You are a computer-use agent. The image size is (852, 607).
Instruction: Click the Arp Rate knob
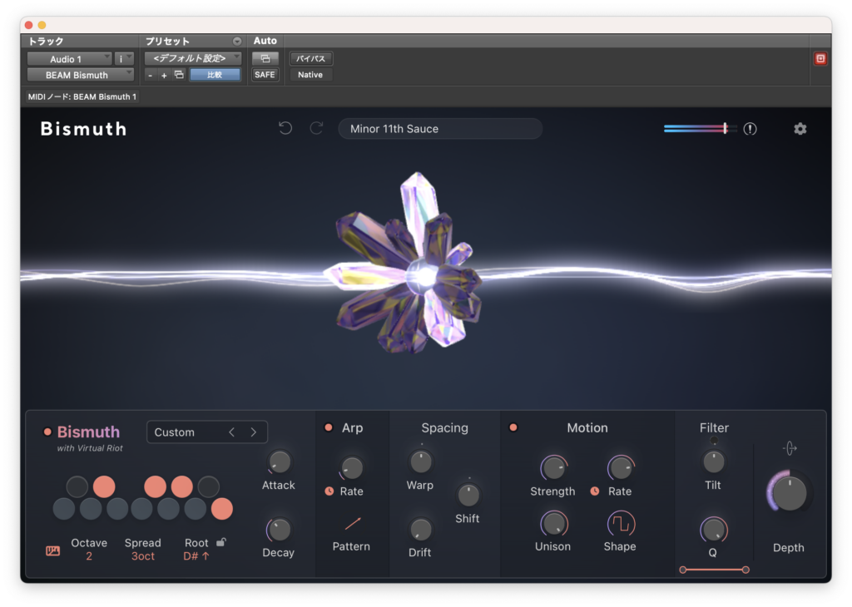352,467
